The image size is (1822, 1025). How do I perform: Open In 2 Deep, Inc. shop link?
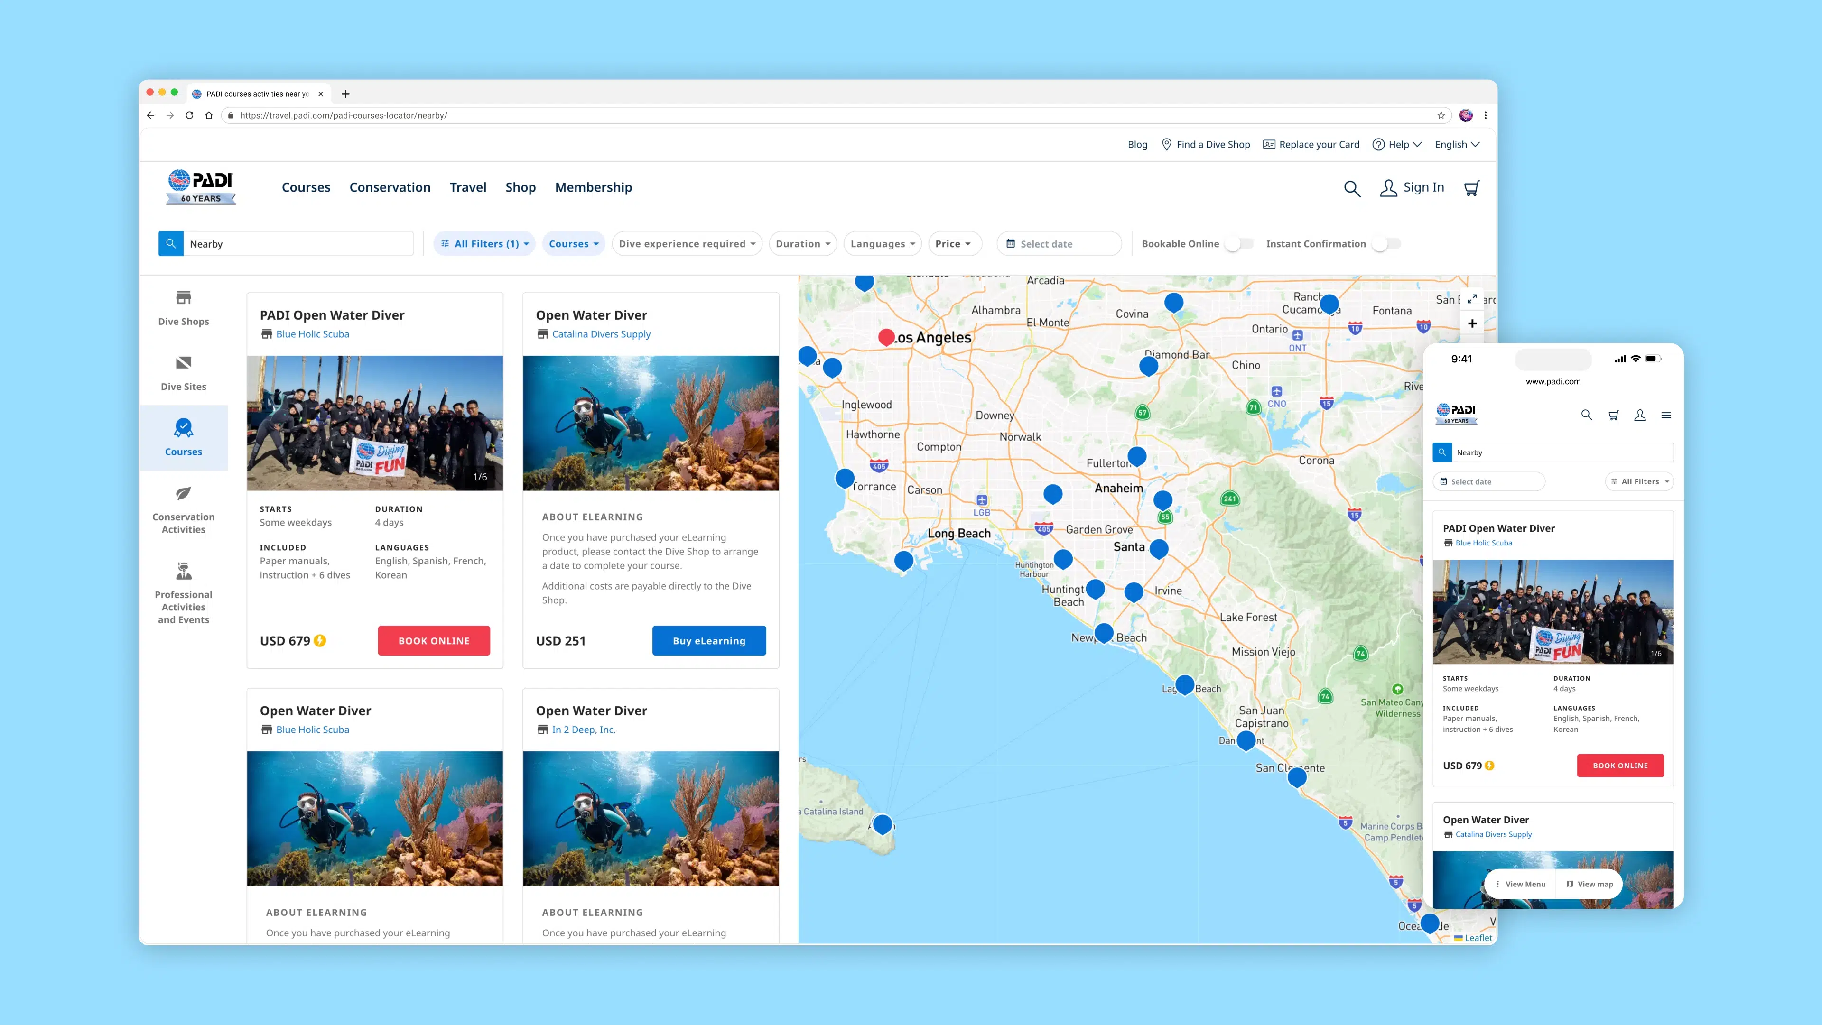pos(584,730)
